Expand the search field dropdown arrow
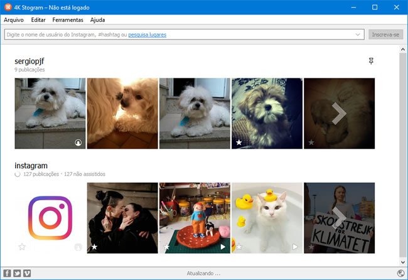Screen dimensions: 408x280 [x=358, y=35]
